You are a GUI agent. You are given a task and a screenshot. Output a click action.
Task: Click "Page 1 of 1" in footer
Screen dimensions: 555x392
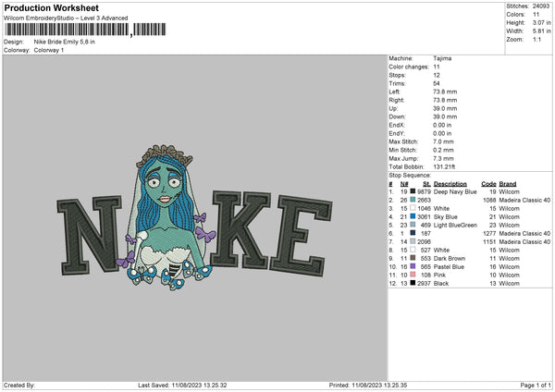(x=536, y=386)
